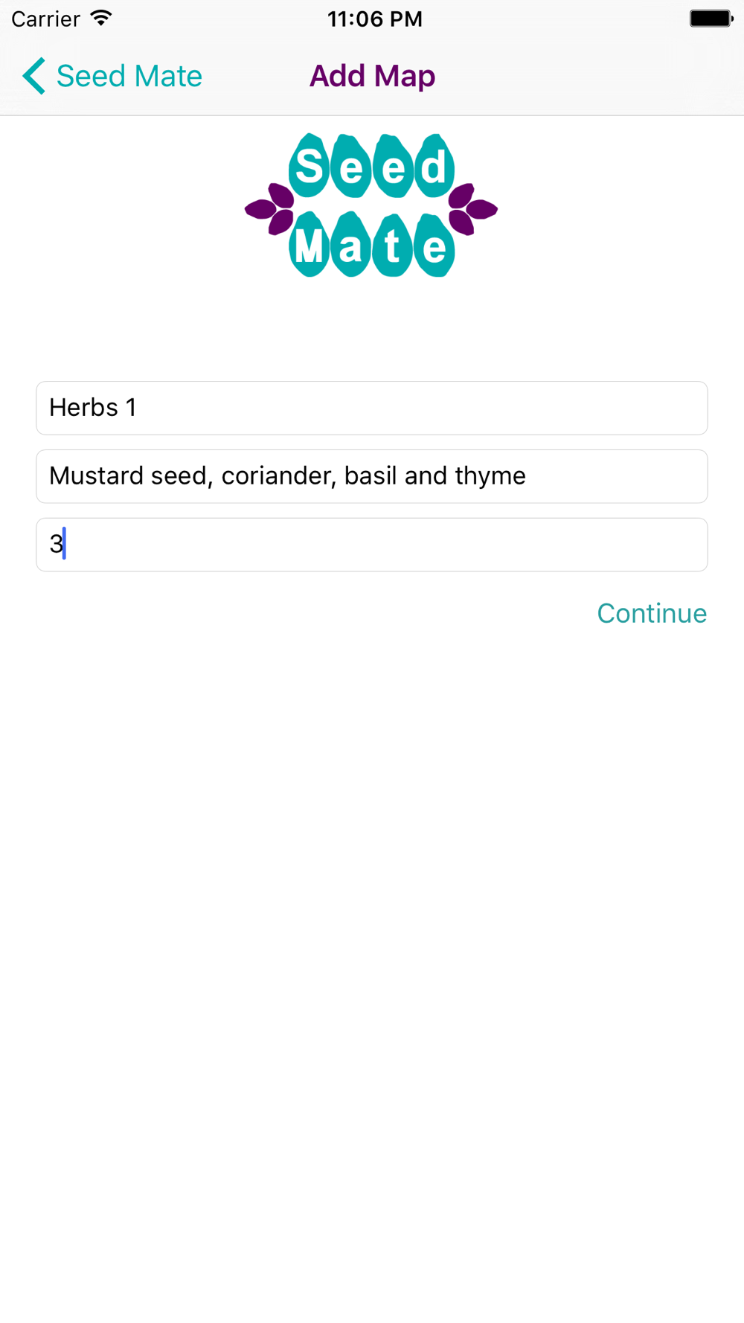Click the Add Map title
This screenshot has height=1323, width=744.
(x=372, y=76)
